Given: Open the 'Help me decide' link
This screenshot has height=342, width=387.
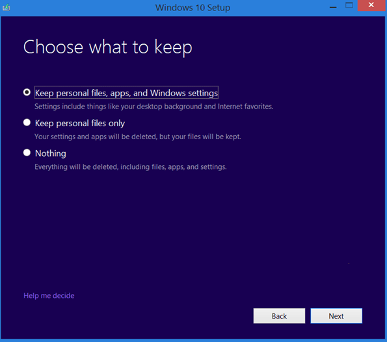Looking at the screenshot, I should click(x=49, y=295).
